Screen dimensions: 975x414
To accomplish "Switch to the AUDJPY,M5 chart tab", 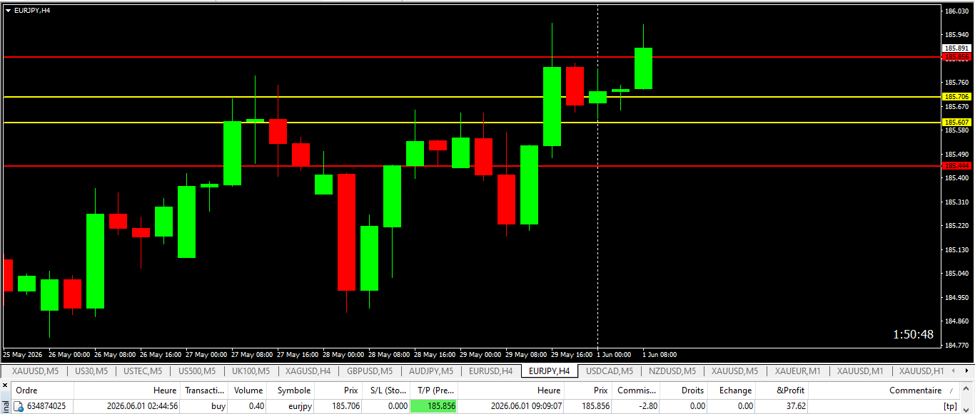I will [x=430, y=371].
